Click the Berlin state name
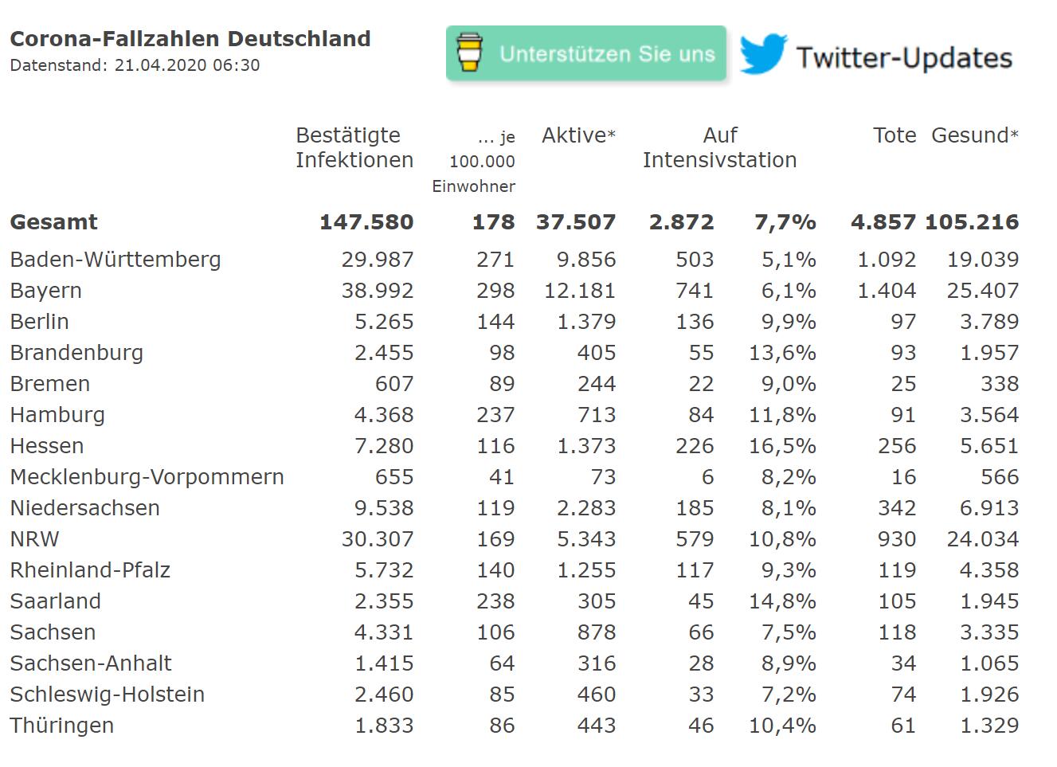This screenshot has height=767, width=1057. click(x=40, y=322)
